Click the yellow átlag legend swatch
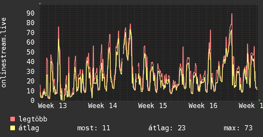Screen dimensions: 263x137 coord(12,128)
